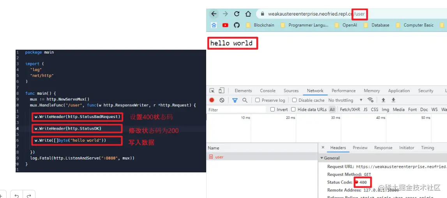Click the Export HAR download arrow icon
Image resolution: width=447 pixels, height=198 pixels.
click(x=393, y=100)
